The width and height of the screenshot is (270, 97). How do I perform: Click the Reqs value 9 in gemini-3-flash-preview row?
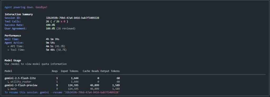(57, 85)
